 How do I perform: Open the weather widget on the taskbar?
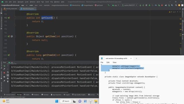tap(6, 101)
